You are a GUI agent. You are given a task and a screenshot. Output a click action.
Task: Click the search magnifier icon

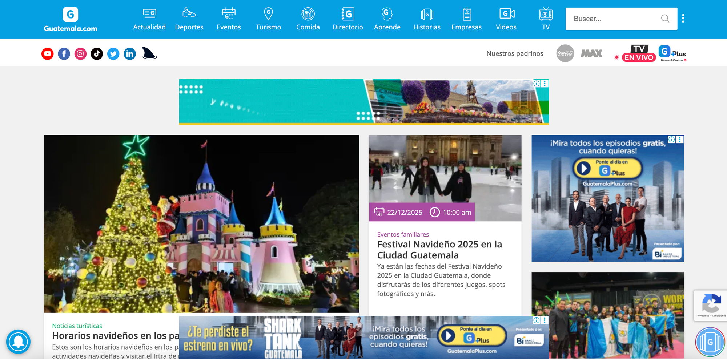tap(665, 19)
